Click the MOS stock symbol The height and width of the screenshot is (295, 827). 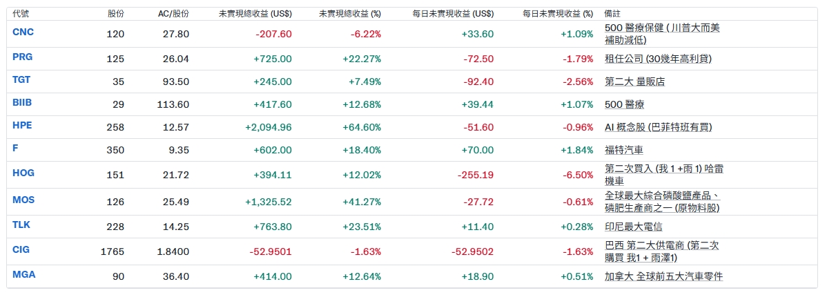23,200
